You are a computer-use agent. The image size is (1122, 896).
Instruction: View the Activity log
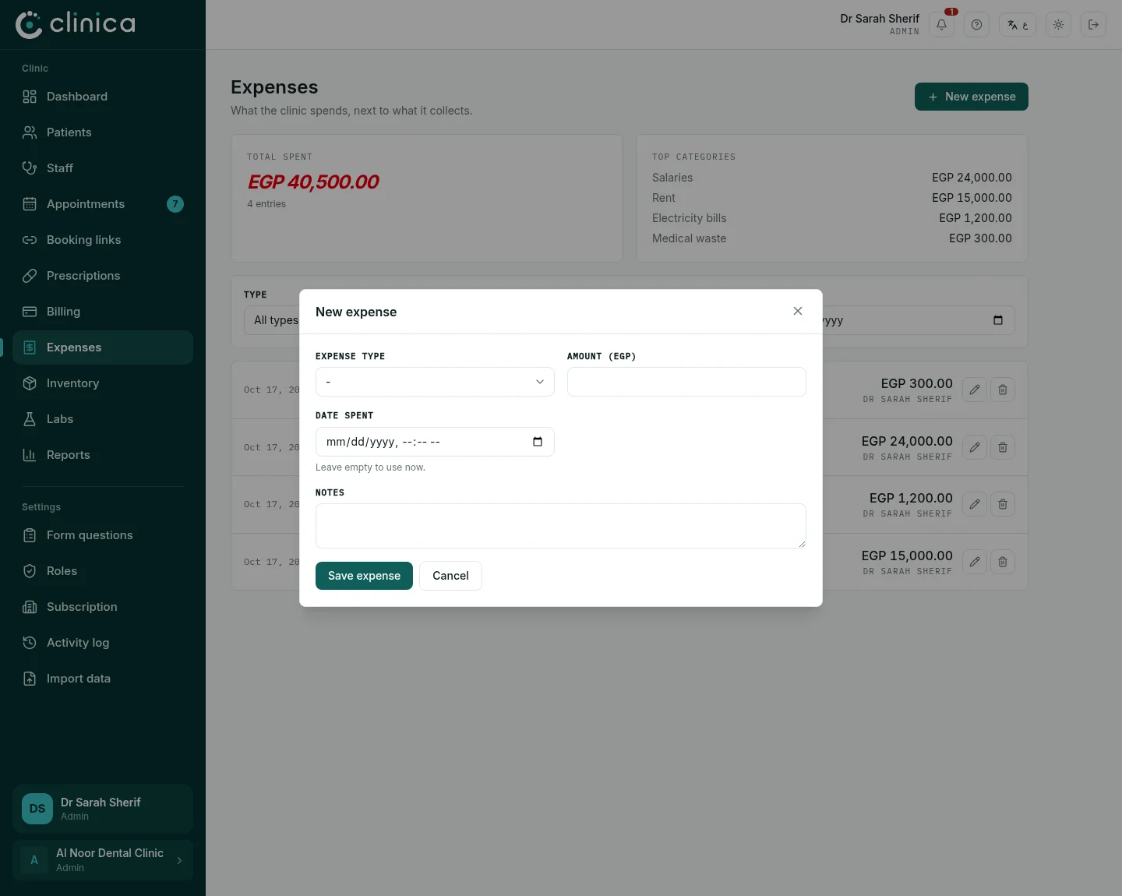[x=103, y=643]
